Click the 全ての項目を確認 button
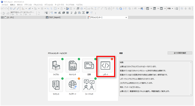 tap(180, 53)
